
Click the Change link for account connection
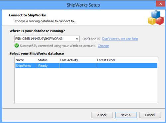coord(103,46)
